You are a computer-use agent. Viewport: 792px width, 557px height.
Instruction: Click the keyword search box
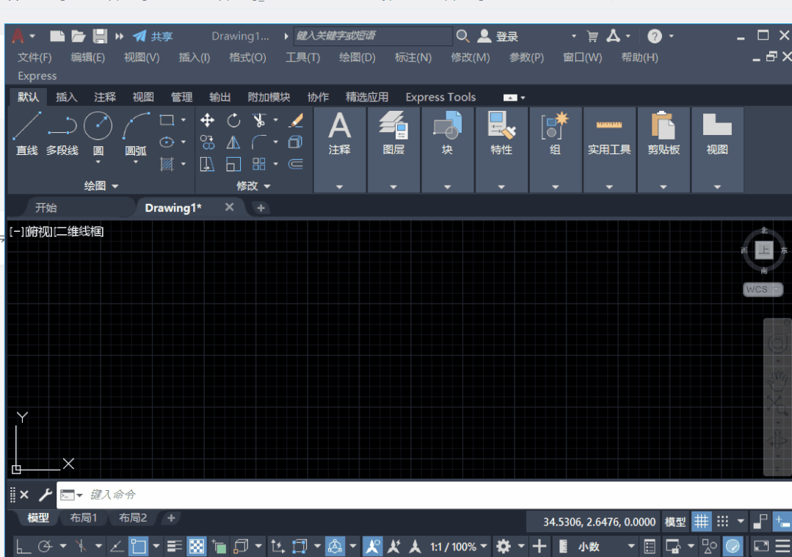click(373, 36)
